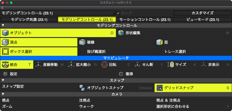Select the サイズ manipulator icon
This screenshot has height=111, width=232.
tap(171, 65)
